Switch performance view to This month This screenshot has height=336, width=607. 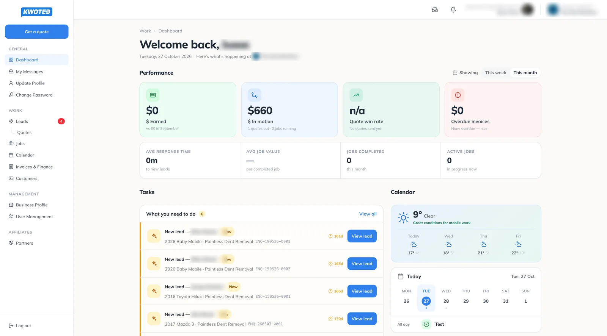click(525, 73)
